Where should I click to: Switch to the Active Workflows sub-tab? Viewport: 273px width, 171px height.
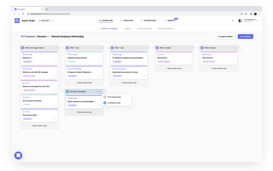(x=145, y=28)
